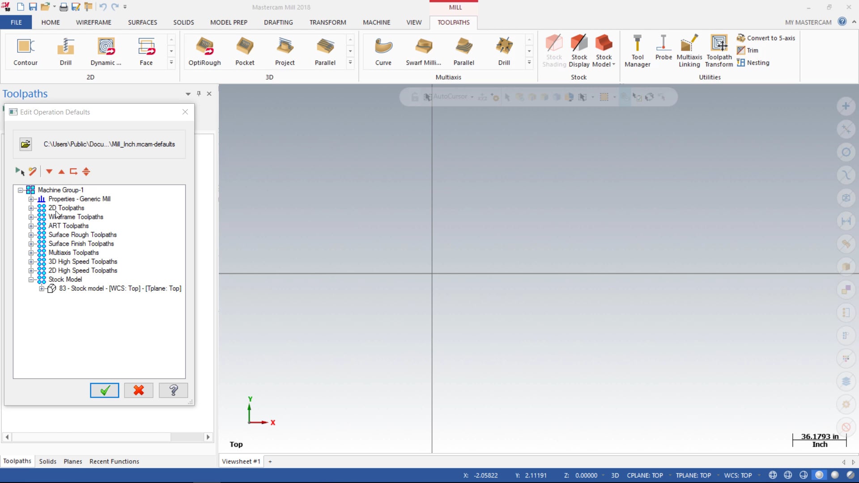This screenshot has height=483, width=859.
Task: Select the Multiaxis Curve toolpath
Action: pos(383,51)
